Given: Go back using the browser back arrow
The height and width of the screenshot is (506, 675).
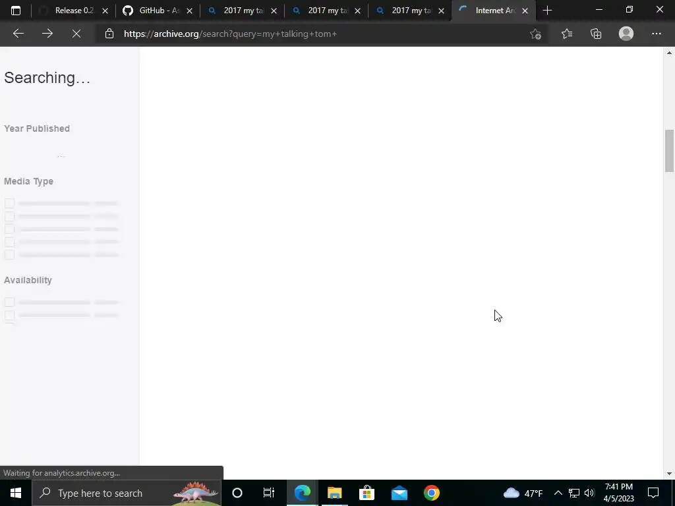Looking at the screenshot, I should [18, 34].
